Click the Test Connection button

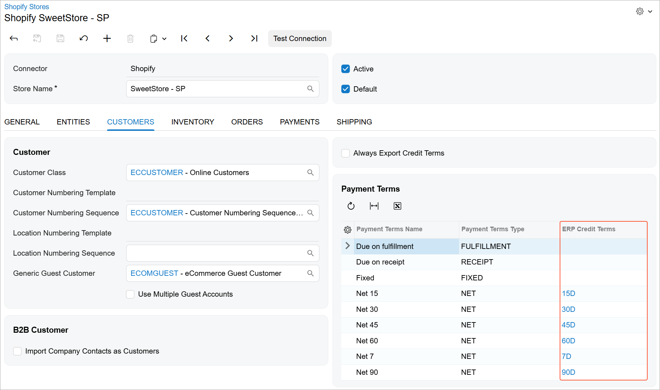(x=300, y=39)
